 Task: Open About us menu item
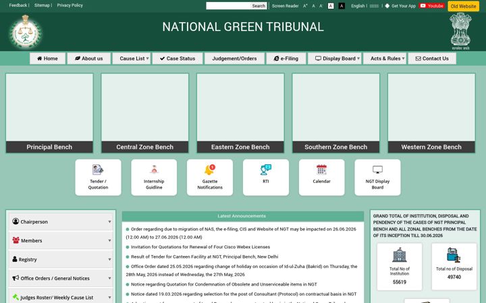coord(89,59)
